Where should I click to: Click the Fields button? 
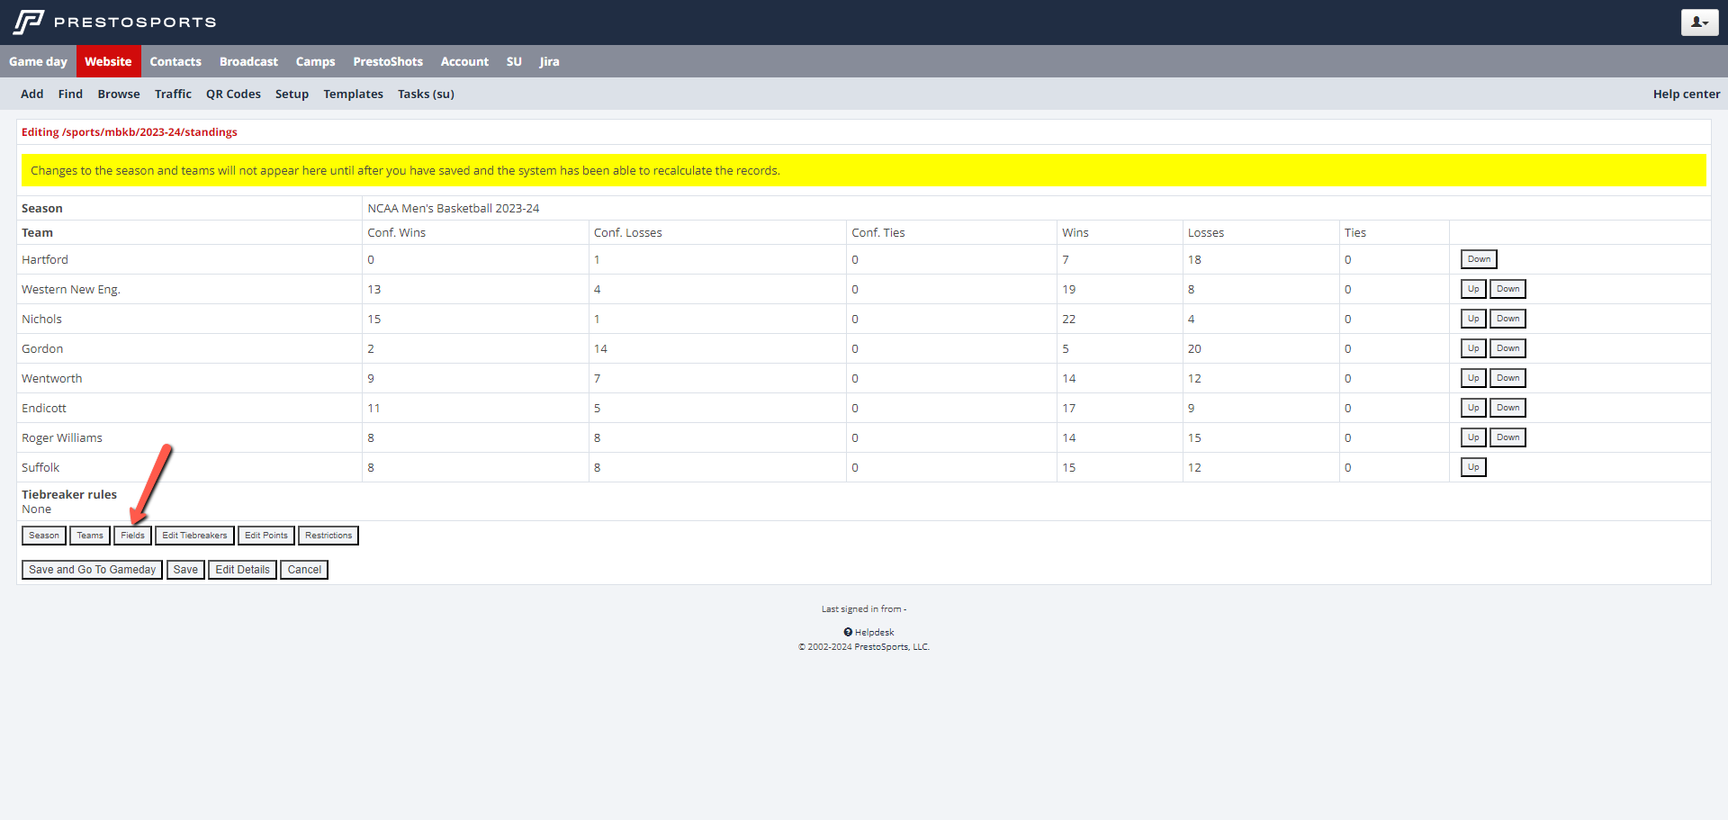point(132,536)
